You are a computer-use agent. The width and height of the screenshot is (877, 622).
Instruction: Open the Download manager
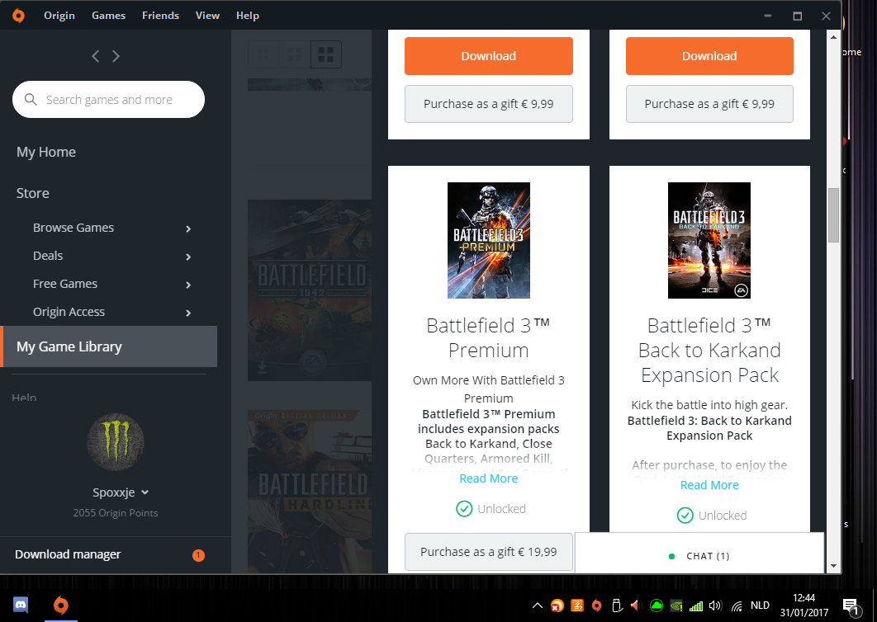[x=68, y=554]
